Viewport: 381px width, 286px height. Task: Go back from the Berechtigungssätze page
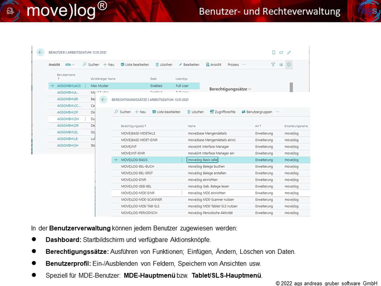104,100
